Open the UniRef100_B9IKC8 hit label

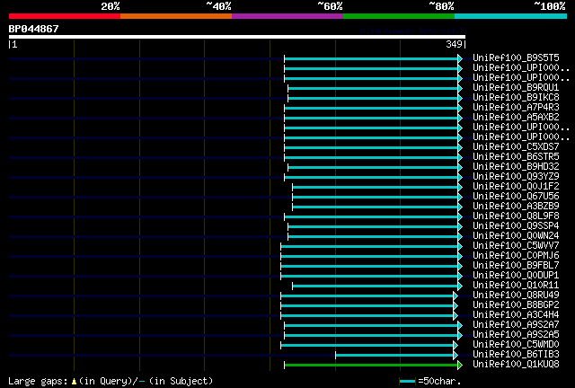[516, 98]
